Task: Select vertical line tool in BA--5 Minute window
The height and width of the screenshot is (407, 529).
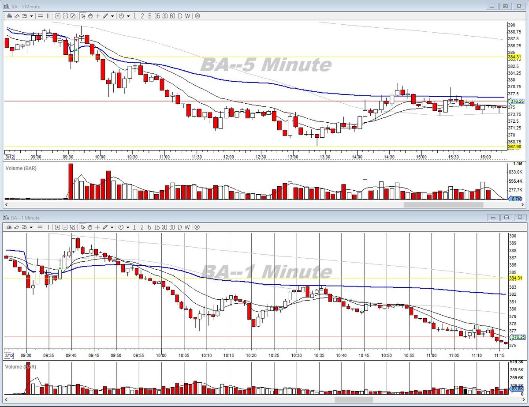Action: (x=48, y=16)
